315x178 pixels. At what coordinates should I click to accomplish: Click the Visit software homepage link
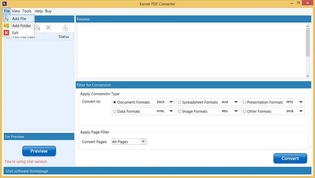click(27, 171)
